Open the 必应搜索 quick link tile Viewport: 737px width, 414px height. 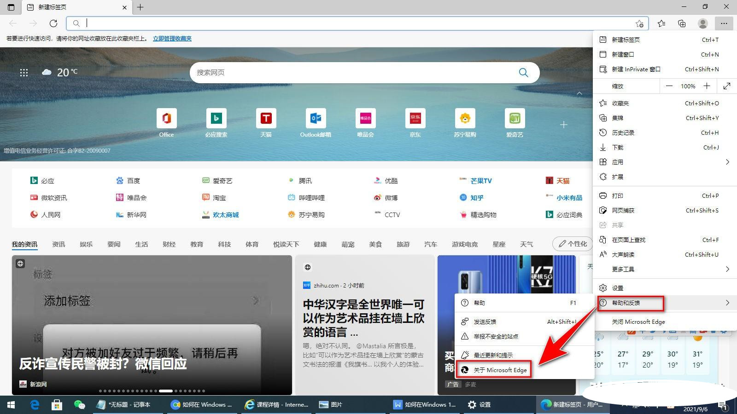[x=216, y=123]
